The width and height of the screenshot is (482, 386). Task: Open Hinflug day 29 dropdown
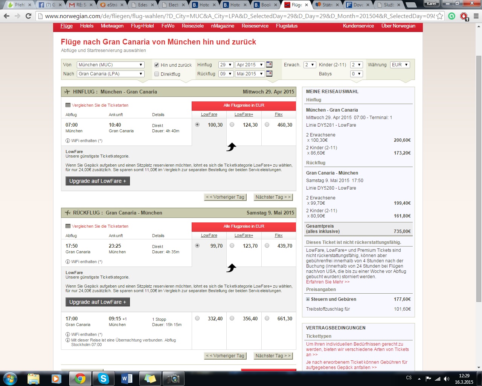[x=226, y=65]
